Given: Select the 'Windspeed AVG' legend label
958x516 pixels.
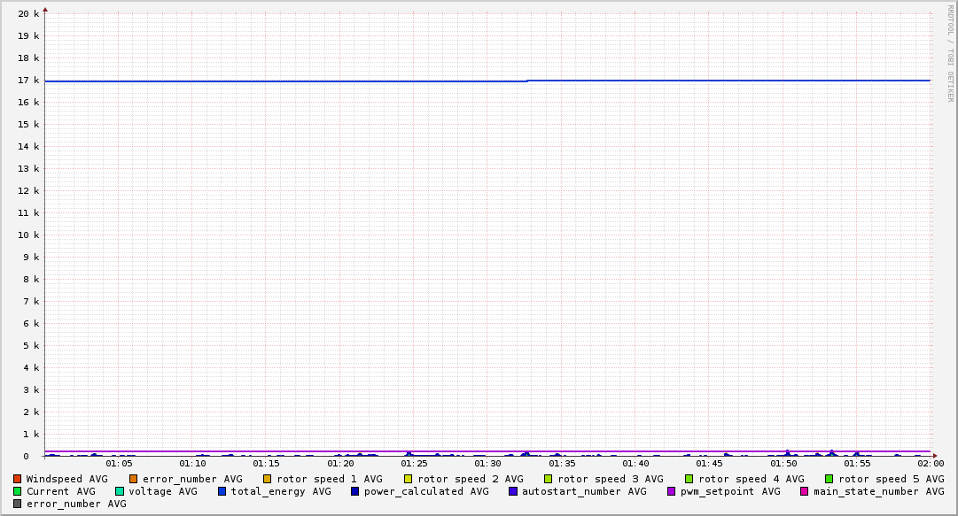Looking at the screenshot, I should (67, 480).
